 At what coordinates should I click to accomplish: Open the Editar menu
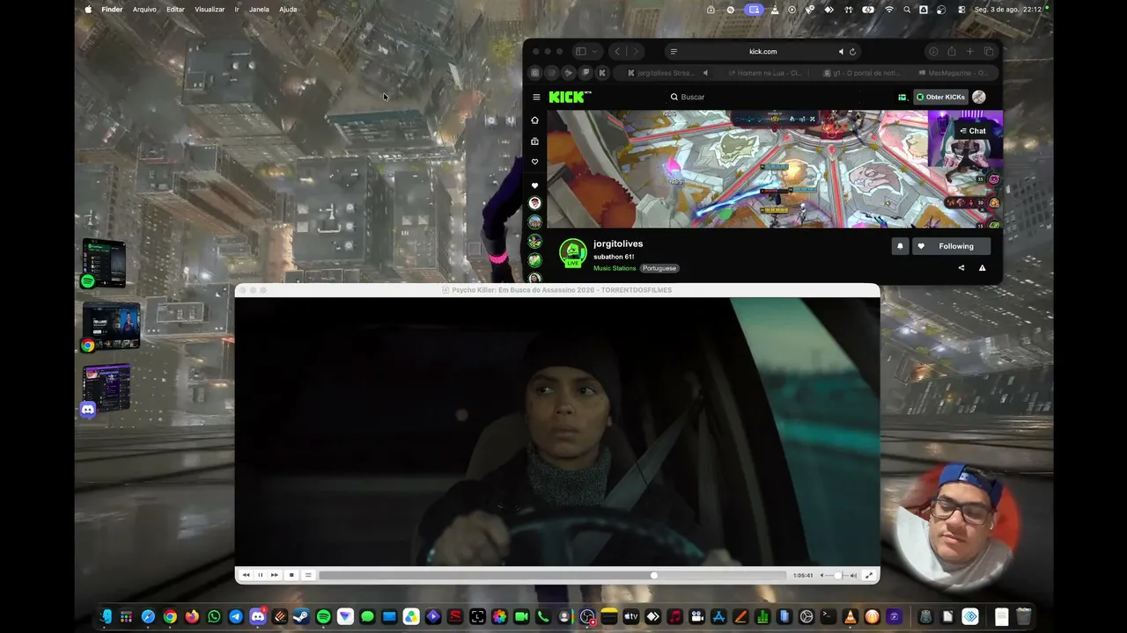[x=175, y=10]
